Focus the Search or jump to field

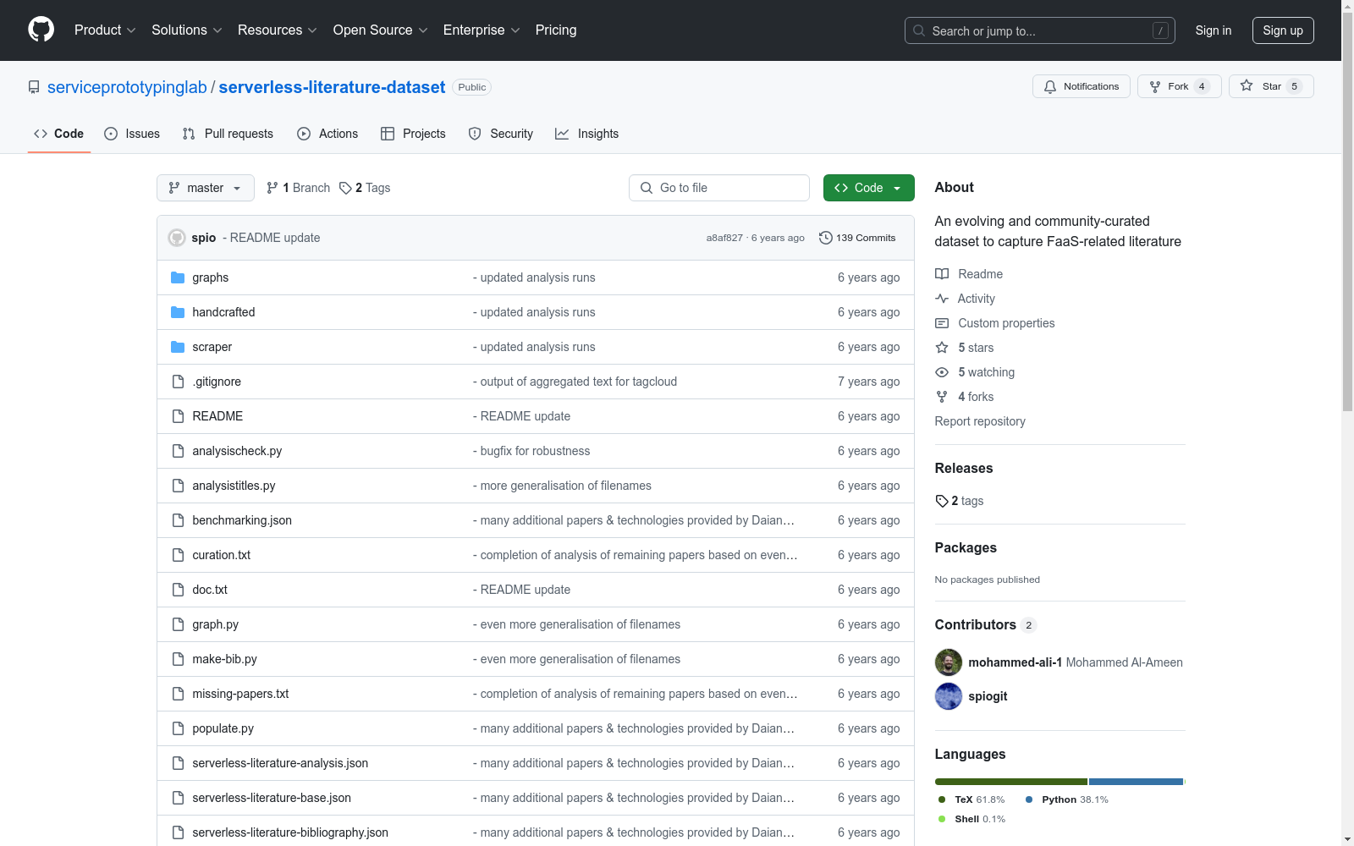pyautogui.click(x=1040, y=30)
